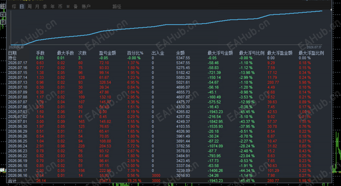Click the √ checkmark button

(x=3, y=14)
